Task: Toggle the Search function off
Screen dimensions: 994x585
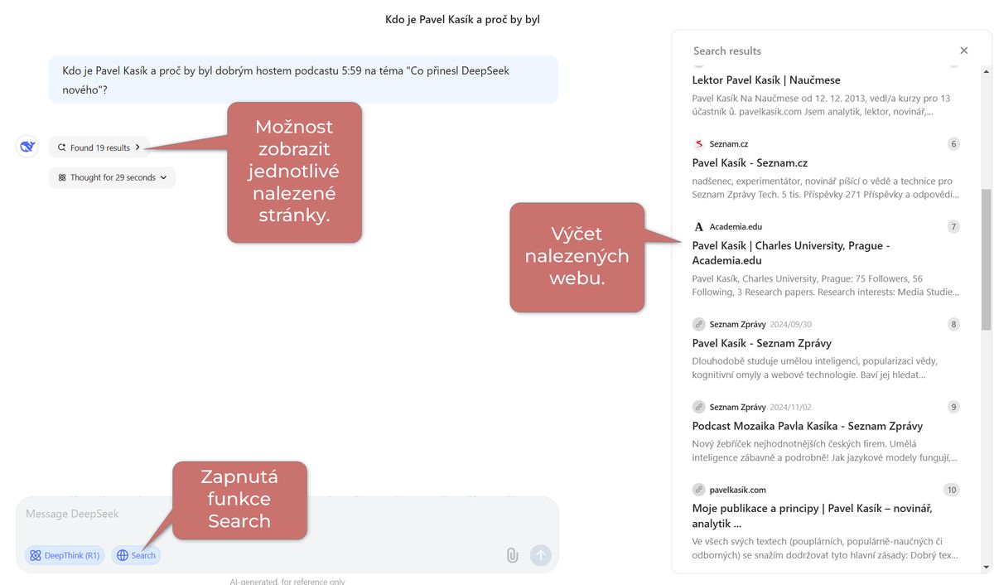Action: [x=136, y=555]
